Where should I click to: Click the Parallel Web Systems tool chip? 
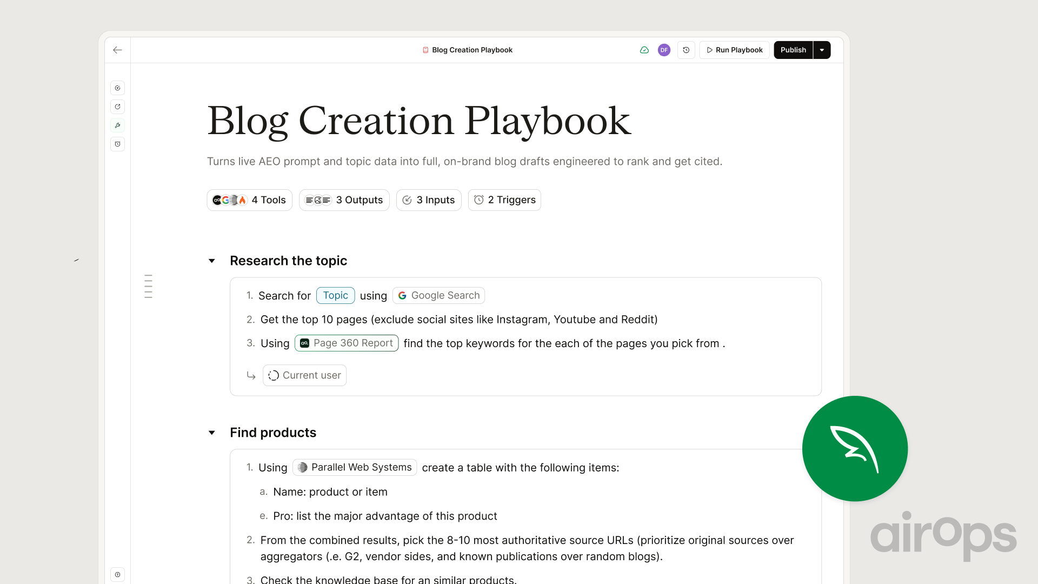click(355, 467)
